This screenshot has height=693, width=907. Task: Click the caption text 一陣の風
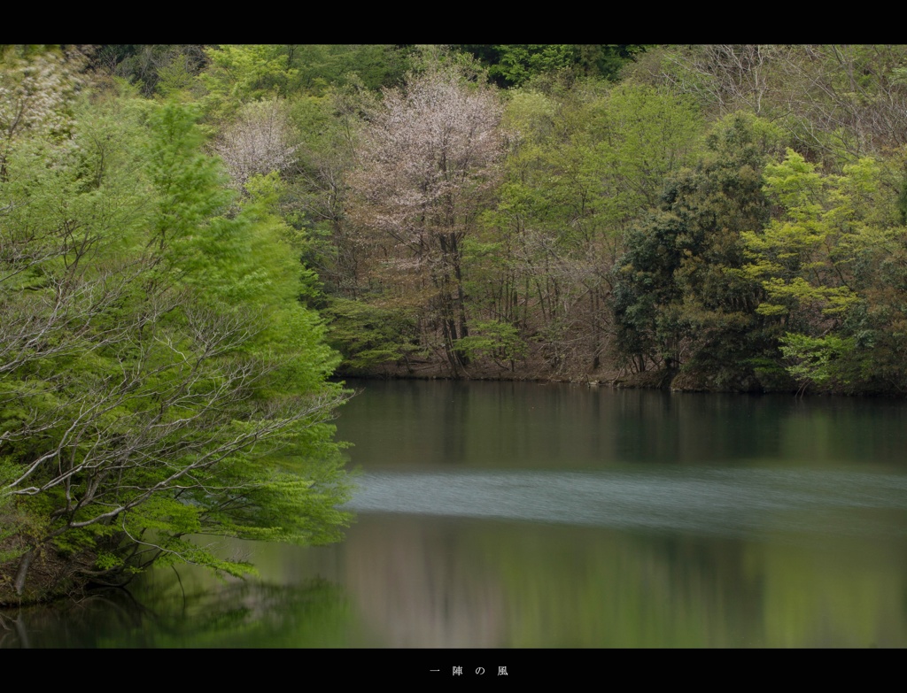pyautogui.click(x=469, y=671)
